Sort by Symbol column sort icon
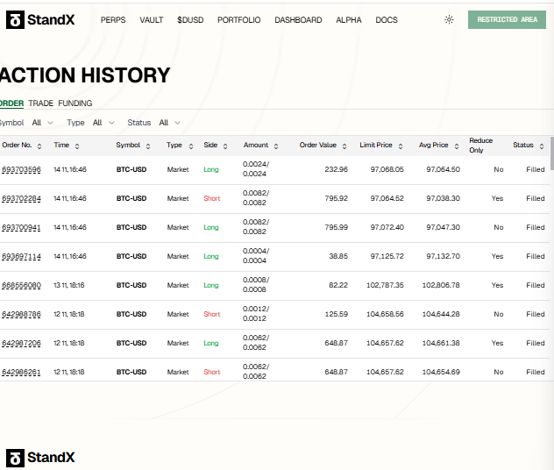The width and height of the screenshot is (554, 470). pos(148,146)
